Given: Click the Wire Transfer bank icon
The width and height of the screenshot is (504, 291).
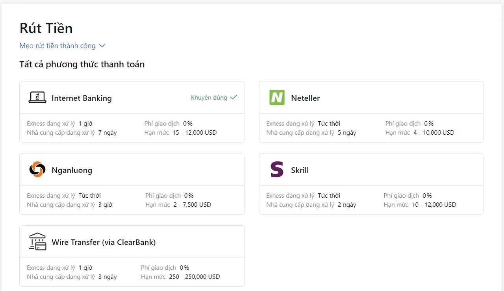Looking at the screenshot, I should pyautogui.click(x=37, y=242).
